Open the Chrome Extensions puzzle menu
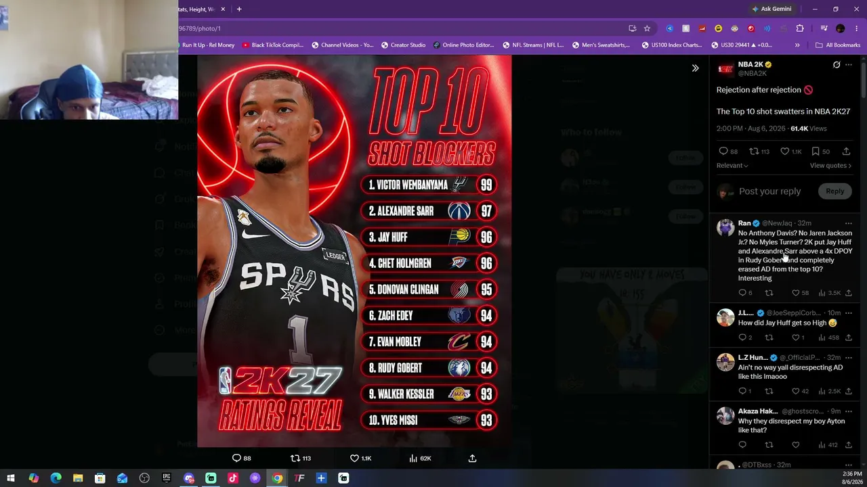The height and width of the screenshot is (487, 867). pyautogui.click(x=800, y=28)
